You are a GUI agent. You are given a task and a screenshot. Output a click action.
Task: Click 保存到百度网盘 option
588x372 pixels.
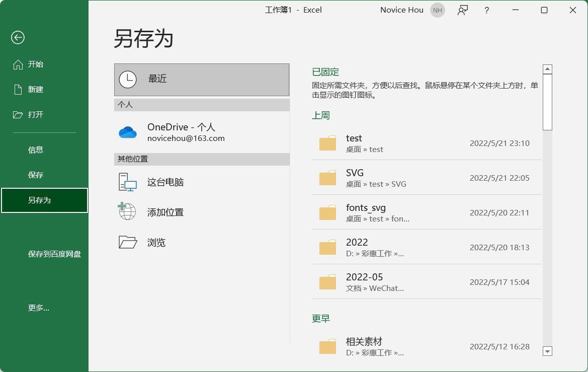54,254
